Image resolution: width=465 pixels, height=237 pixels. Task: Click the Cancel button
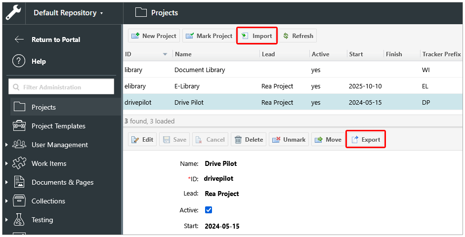(x=210, y=140)
